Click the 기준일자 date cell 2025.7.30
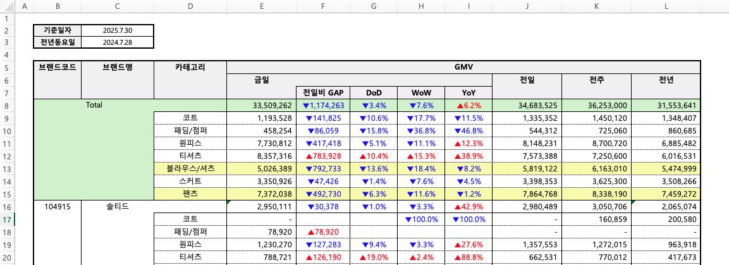This screenshot has height=265, width=729. coord(117,31)
